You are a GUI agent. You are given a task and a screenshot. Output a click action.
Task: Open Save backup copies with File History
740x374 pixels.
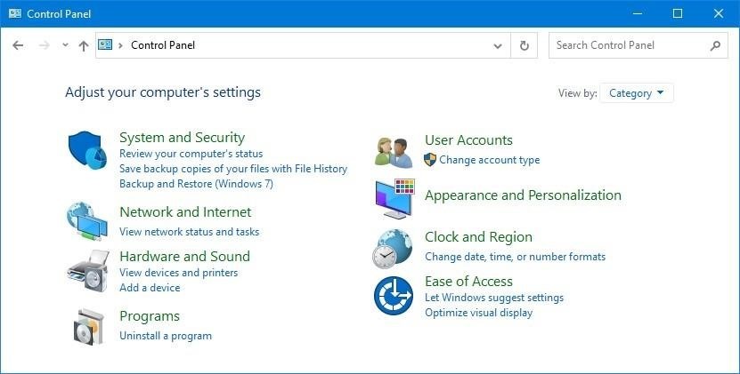(x=233, y=169)
